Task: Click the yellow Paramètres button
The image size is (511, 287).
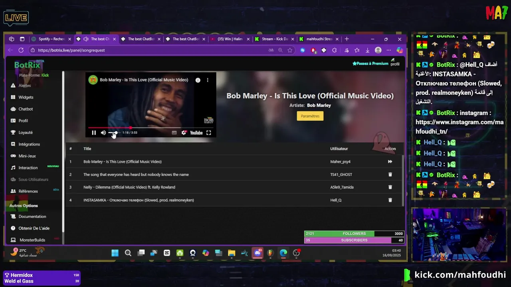Action: [x=310, y=116]
